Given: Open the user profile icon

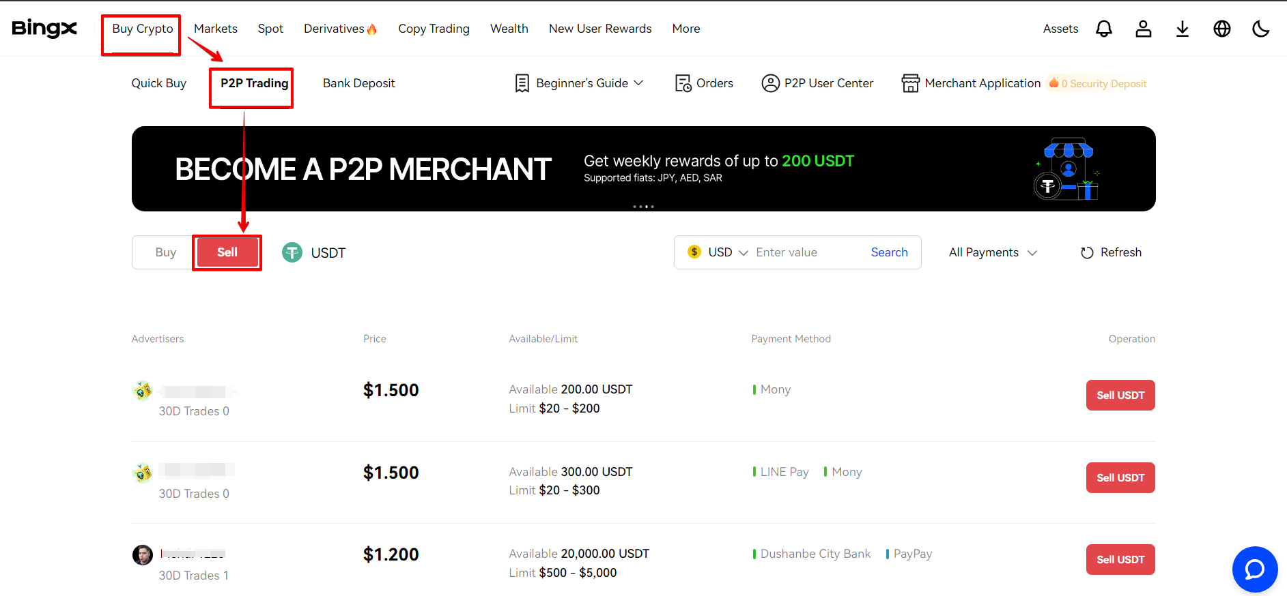Looking at the screenshot, I should 1144,29.
